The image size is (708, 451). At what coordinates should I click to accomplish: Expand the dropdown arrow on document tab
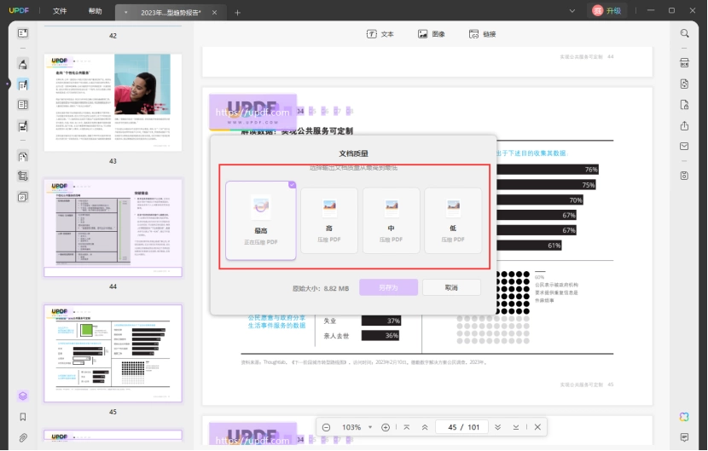[x=125, y=13]
